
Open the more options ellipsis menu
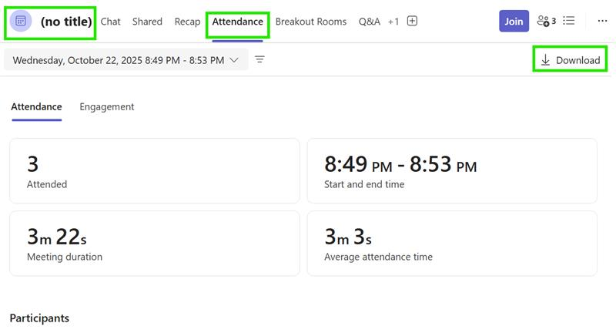tap(602, 22)
